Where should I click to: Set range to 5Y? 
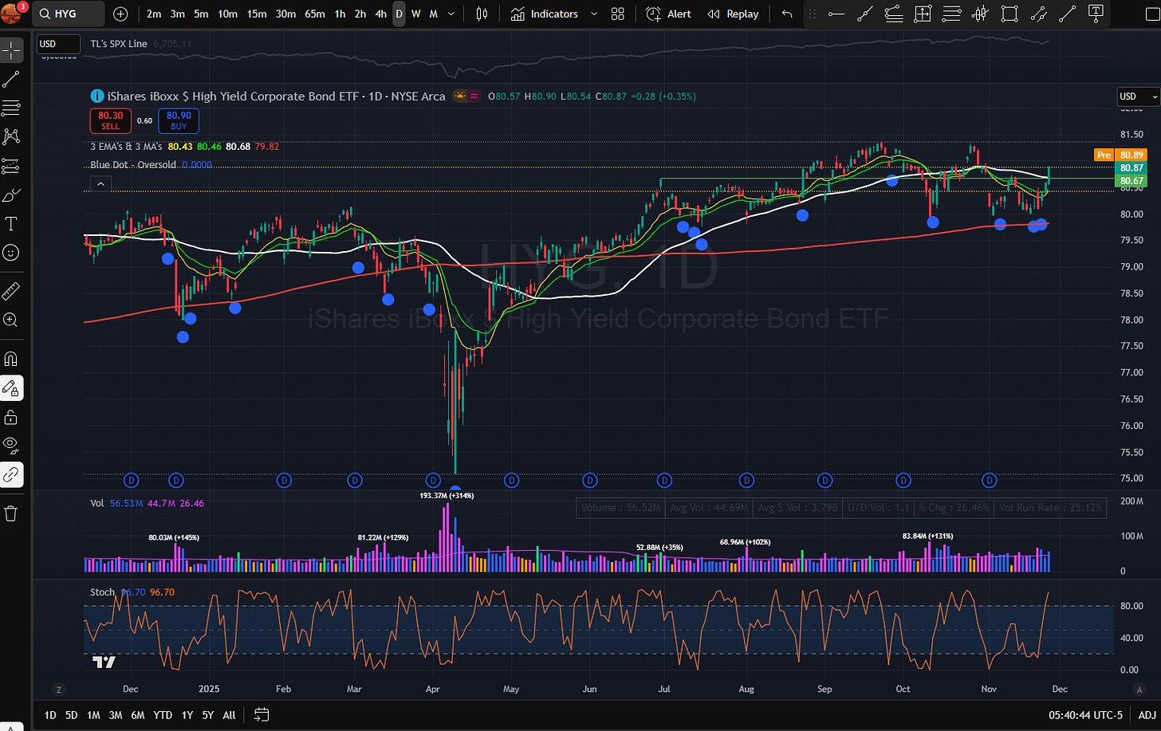tap(208, 715)
